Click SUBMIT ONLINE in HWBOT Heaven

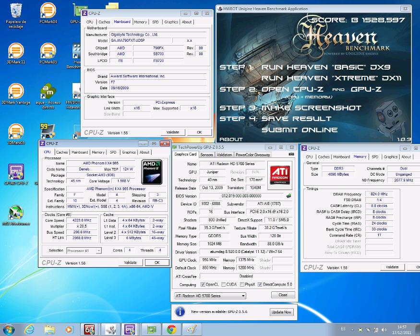[300, 130]
